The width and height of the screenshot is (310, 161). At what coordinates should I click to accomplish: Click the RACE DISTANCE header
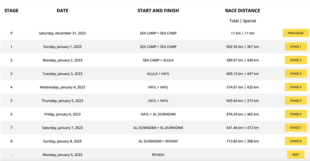(243, 11)
